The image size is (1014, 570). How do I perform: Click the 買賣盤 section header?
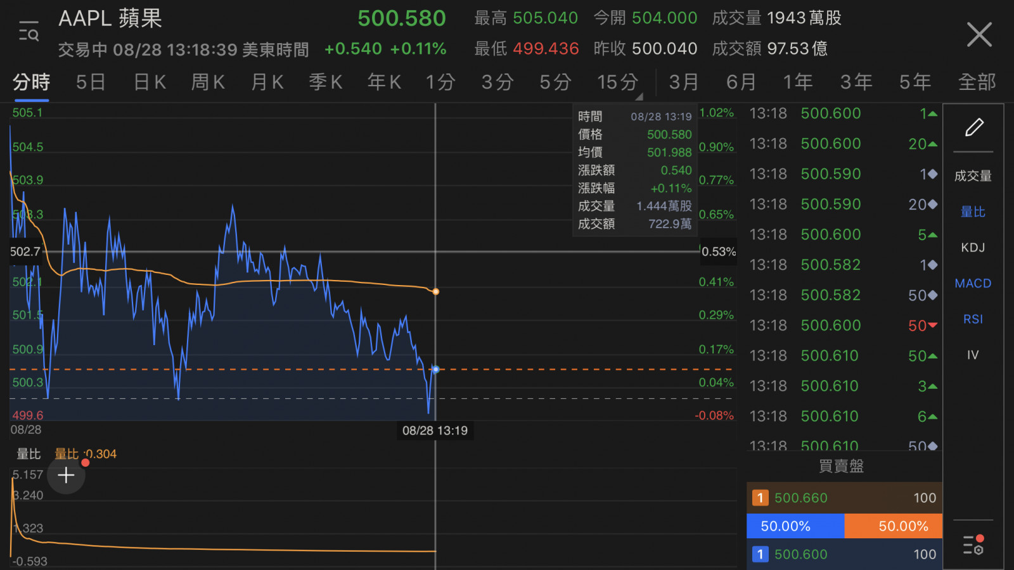[842, 466]
